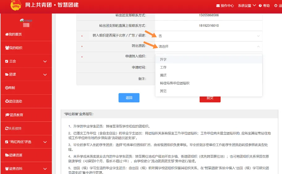This screenshot has width=282, height=174.
Task: Click the power logout icon
Action: pyautogui.click(x=276, y=6)
